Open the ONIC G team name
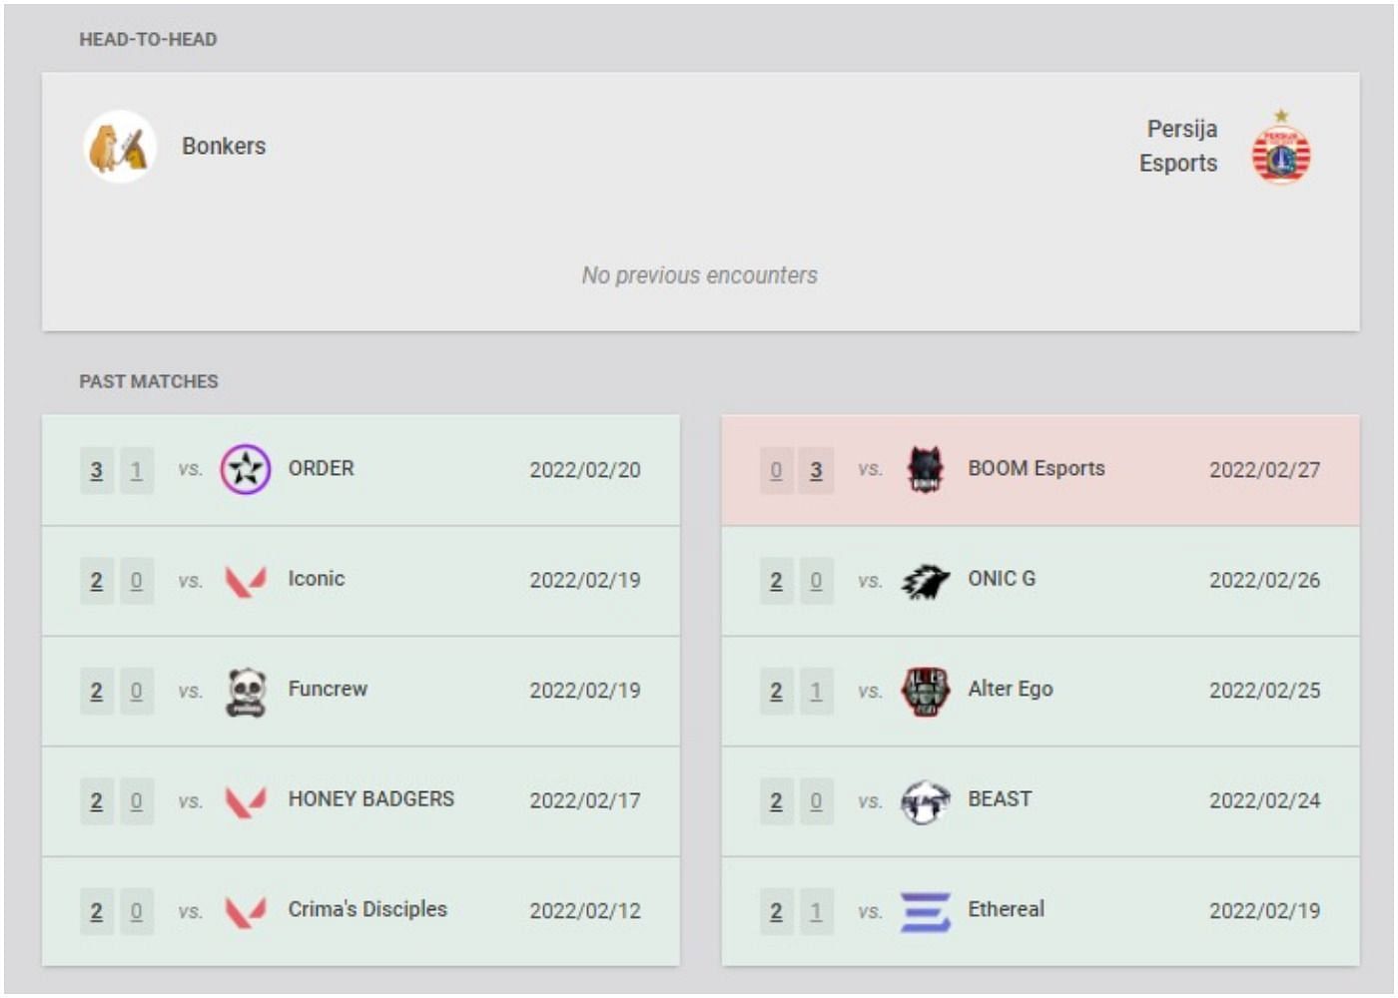 (x=1002, y=579)
